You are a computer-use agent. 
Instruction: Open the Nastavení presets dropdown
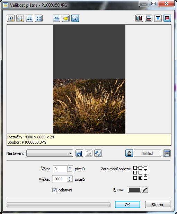[x=50, y=153]
